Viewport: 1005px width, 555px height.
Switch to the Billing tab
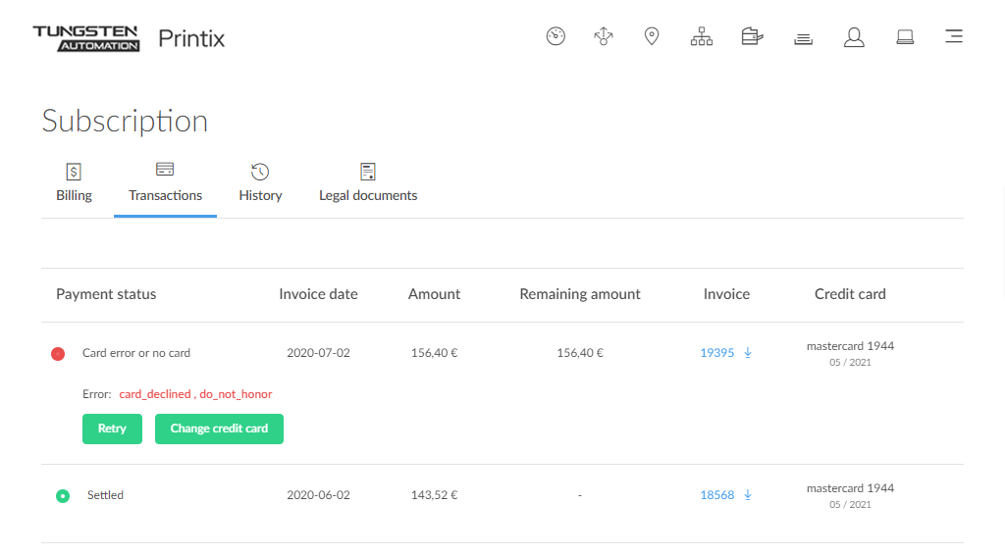pos(74,184)
